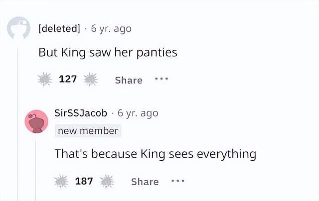
Task: Click the [deleted] user's gray avatar
Action: pyautogui.click(x=18, y=29)
